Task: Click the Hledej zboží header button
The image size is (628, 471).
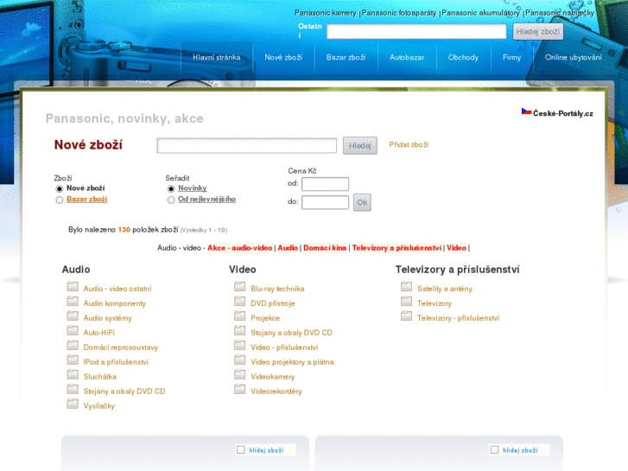Action: point(538,32)
